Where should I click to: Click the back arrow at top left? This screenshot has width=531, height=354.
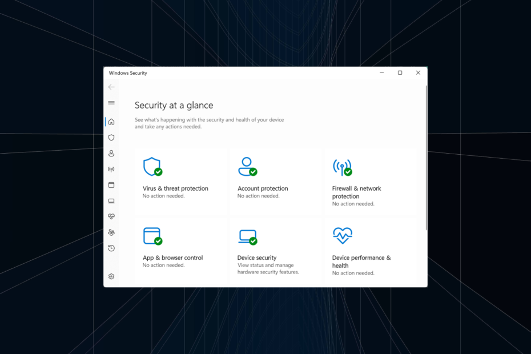tap(111, 87)
